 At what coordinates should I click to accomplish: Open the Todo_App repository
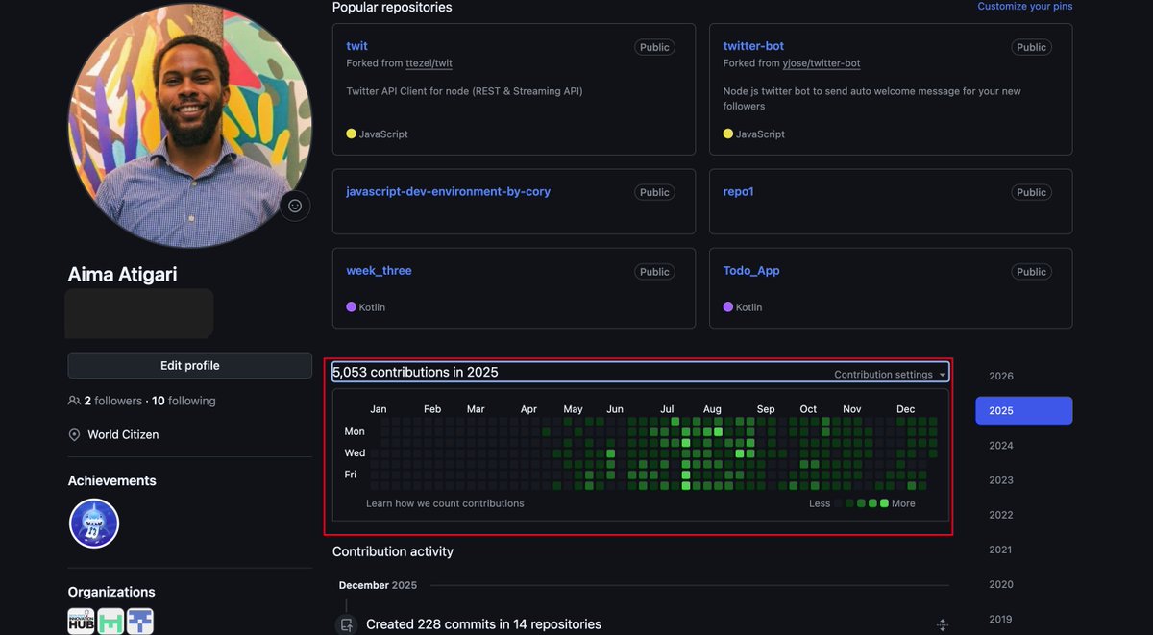(x=751, y=270)
